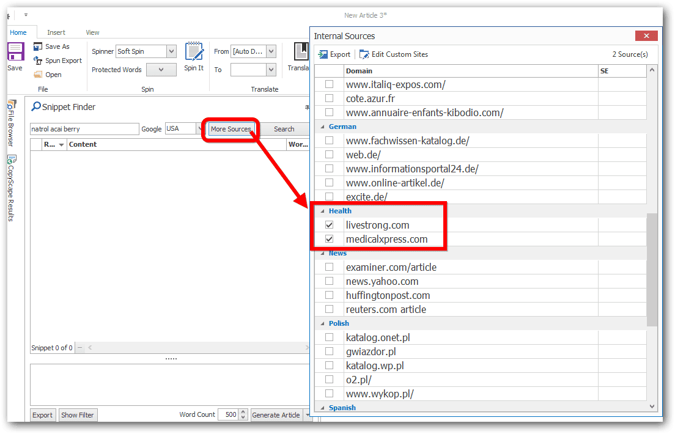Viewport: 675px width, 434px height.
Task: Open the File Browser side panel
Action: tap(11, 123)
